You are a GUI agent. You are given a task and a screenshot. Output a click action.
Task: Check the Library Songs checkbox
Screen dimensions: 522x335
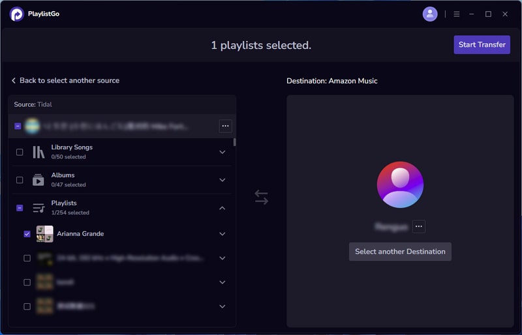[x=20, y=152]
